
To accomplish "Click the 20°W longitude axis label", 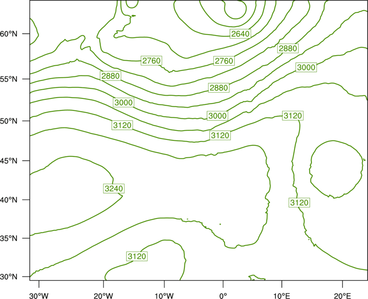I will tap(103, 296).
